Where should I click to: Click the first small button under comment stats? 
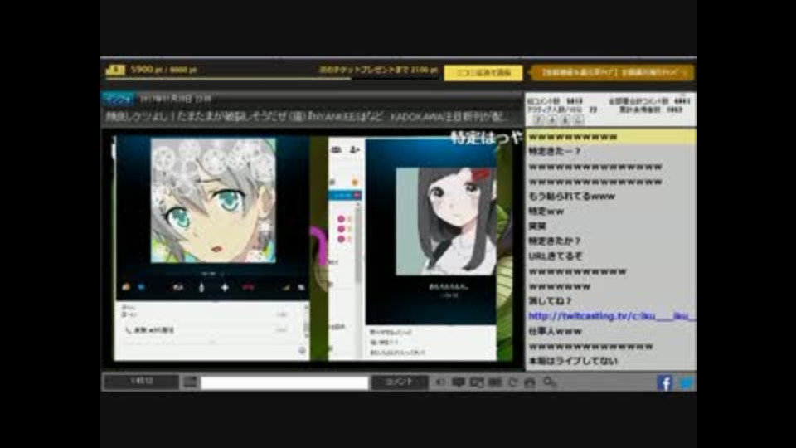[539, 119]
